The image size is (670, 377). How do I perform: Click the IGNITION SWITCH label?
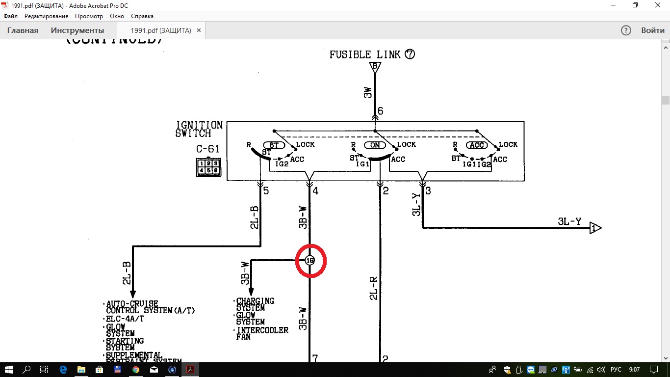click(x=199, y=129)
